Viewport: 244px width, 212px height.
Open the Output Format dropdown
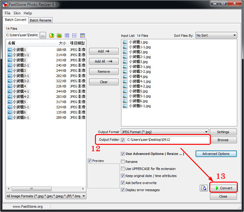coord(165,132)
